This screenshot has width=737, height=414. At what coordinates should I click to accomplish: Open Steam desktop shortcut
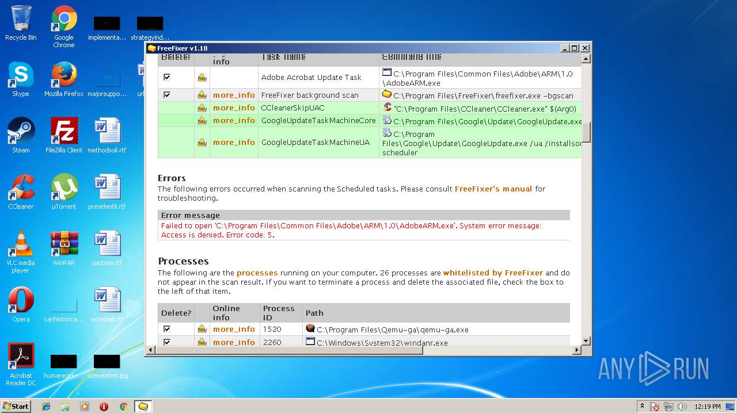tap(21, 136)
